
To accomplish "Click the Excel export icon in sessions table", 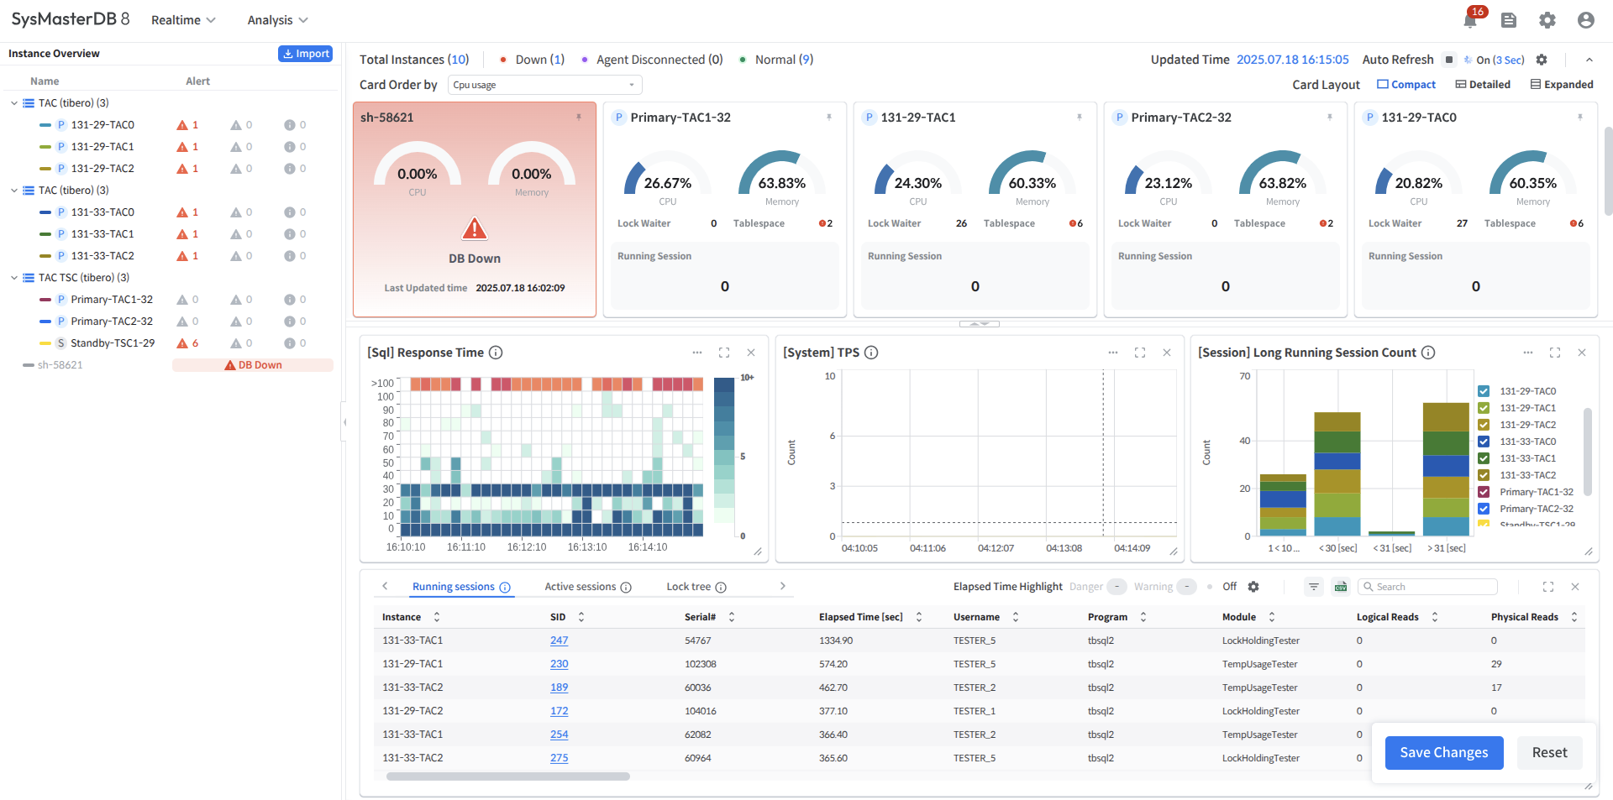I will pyautogui.click(x=1341, y=587).
